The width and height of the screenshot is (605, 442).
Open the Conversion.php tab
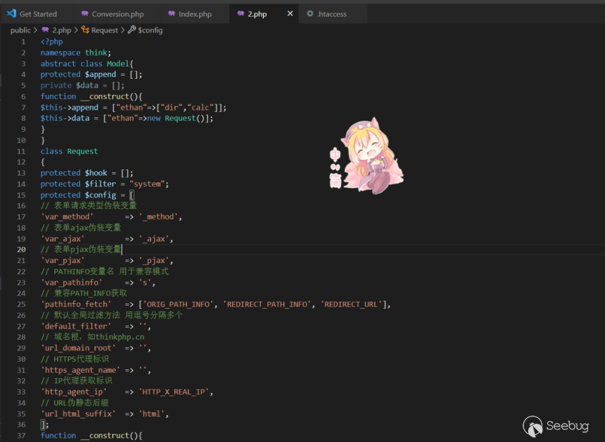click(118, 14)
